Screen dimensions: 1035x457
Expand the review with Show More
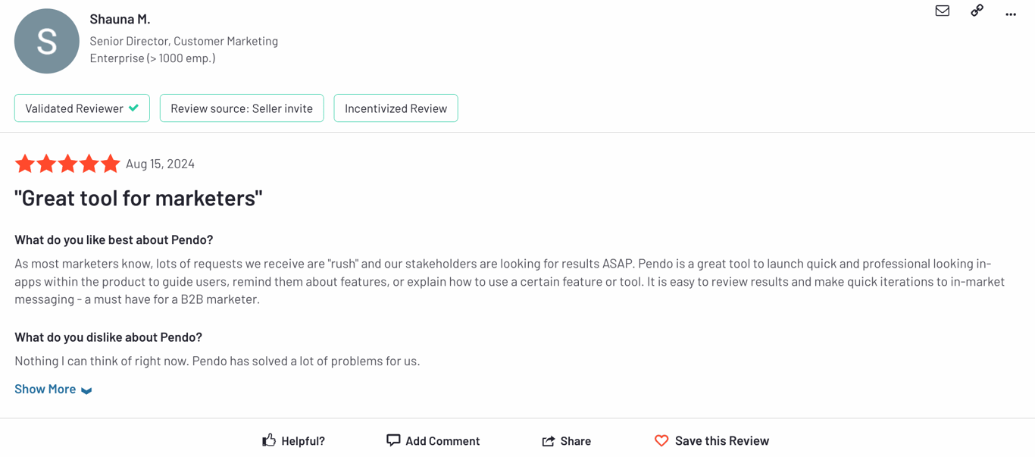(45, 389)
